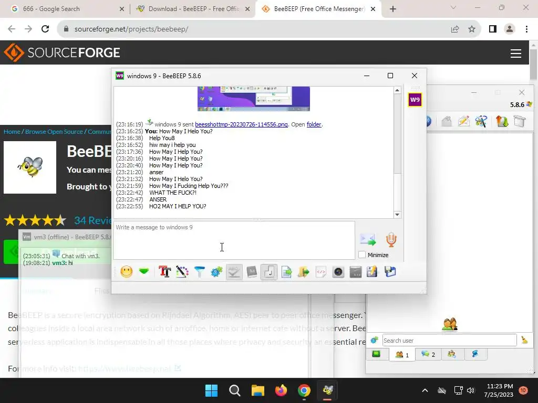Switch to the chats tab labeled 2
Viewport: 538px width, 403px height.
[428, 354]
